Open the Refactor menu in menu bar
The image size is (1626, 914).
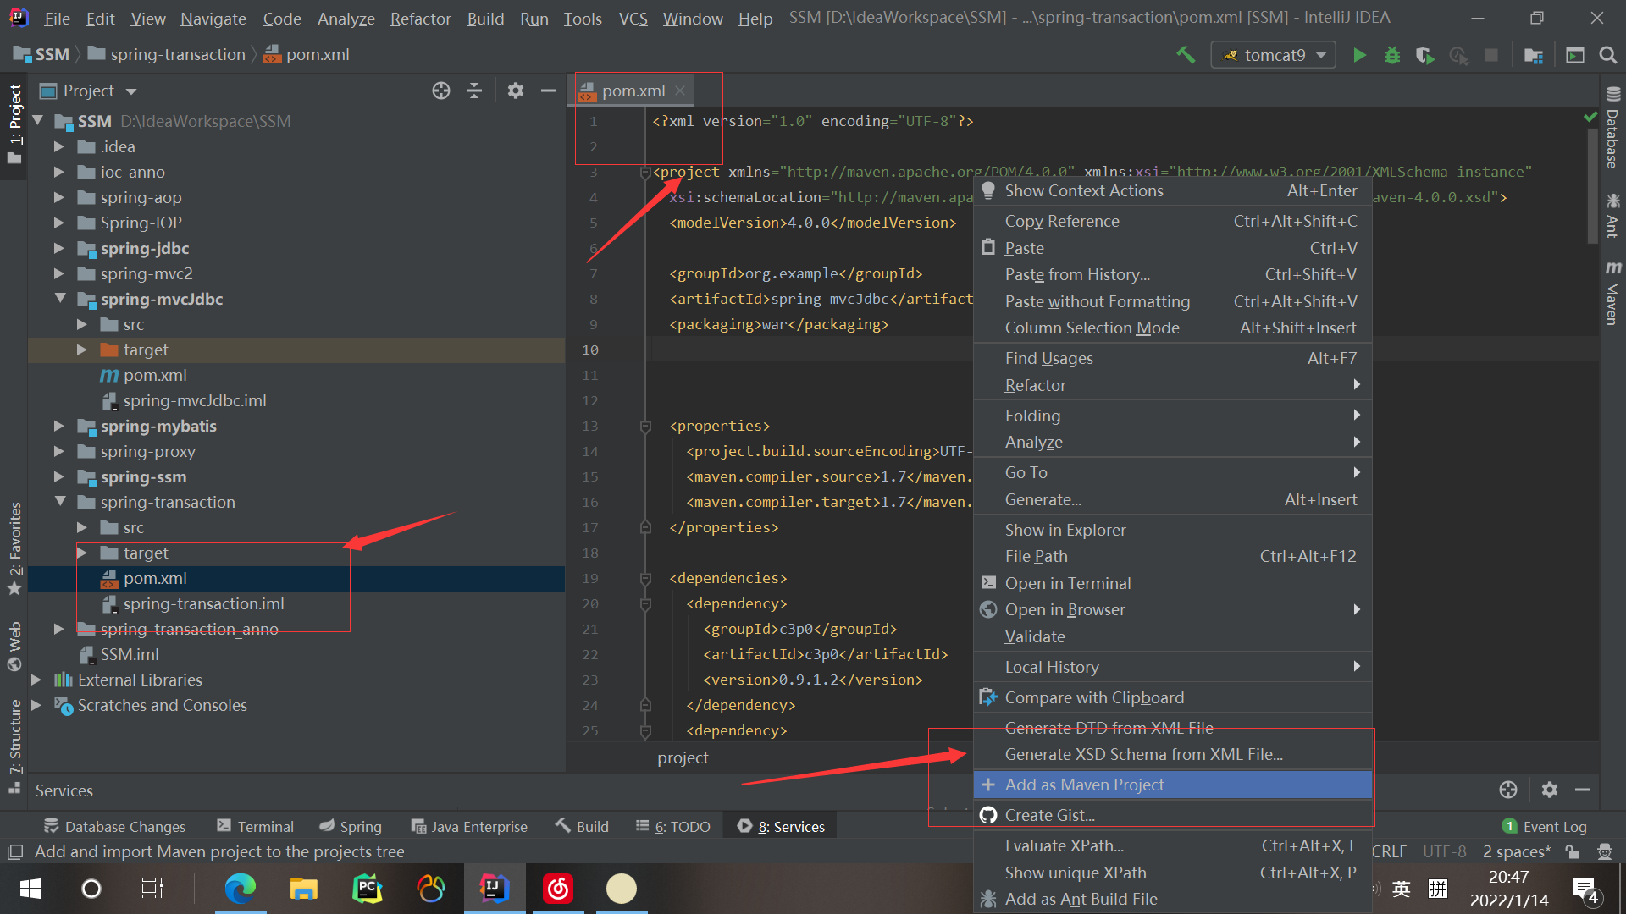(x=420, y=18)
